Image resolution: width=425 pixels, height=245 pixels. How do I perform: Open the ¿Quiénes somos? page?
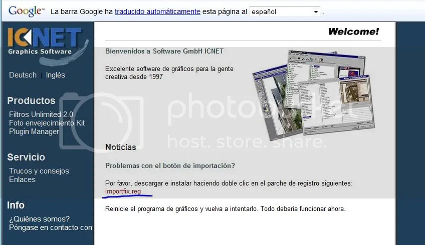[x=39, y=219]
